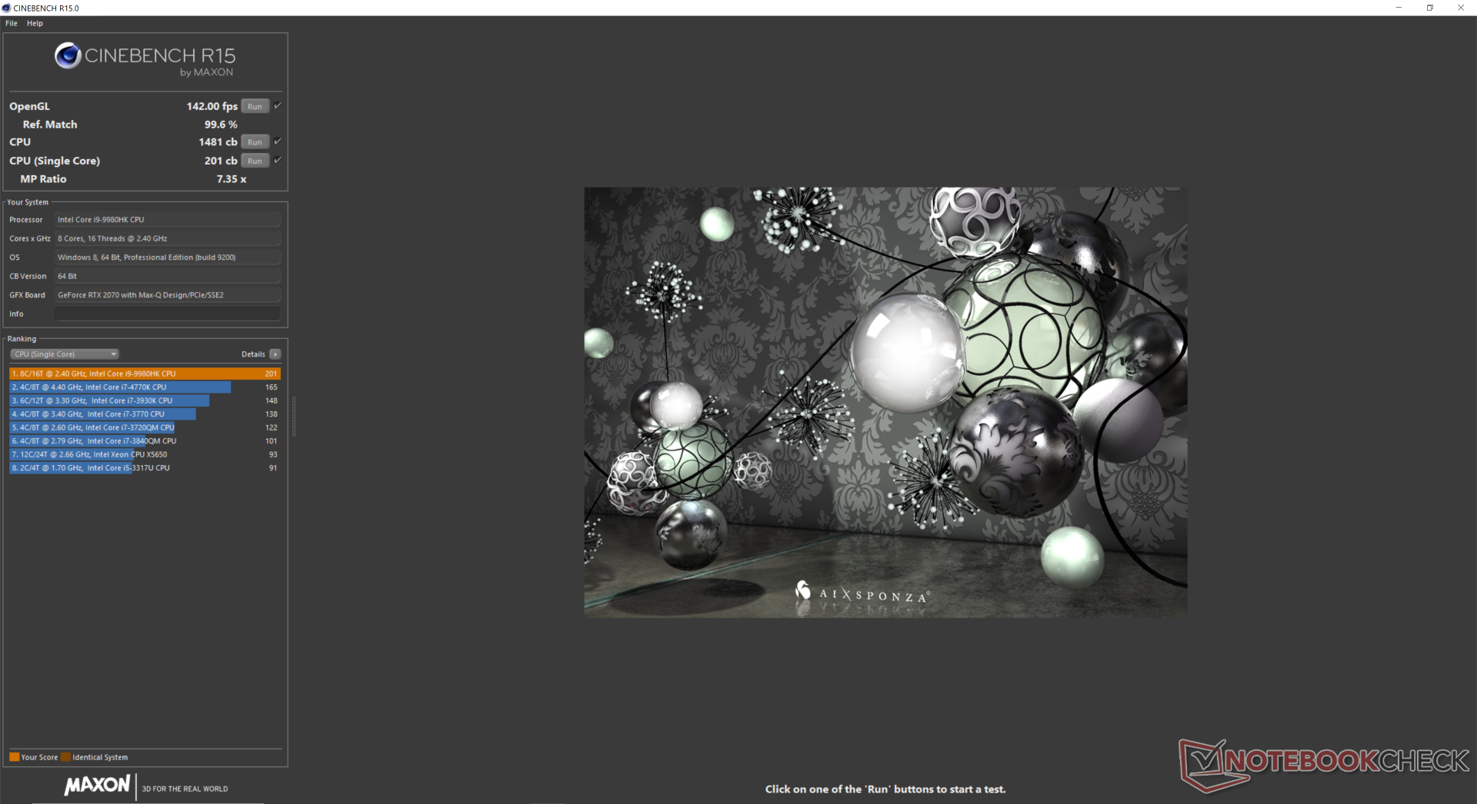1477x804 pixels.
Task: Select ranking row 8, Intel Core i5-3317U
Action: tap(145, 468)
